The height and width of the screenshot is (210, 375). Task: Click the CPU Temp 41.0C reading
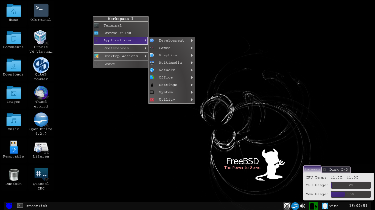click(x=344, y=177)
